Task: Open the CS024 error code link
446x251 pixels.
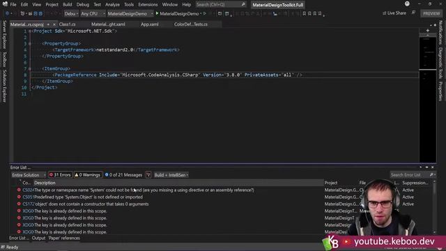Action: coord(28,190)
